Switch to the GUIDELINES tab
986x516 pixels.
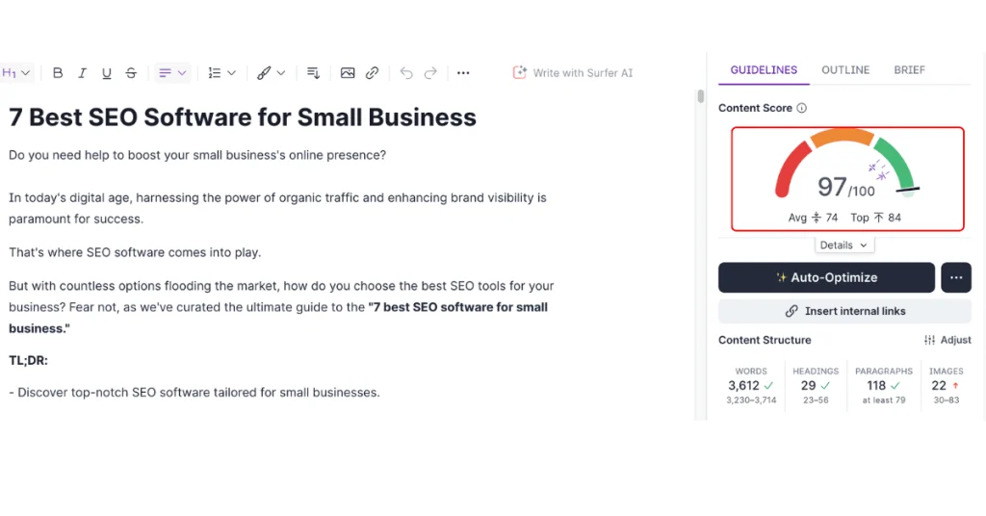pyautogui.click(x=764, y=69)
